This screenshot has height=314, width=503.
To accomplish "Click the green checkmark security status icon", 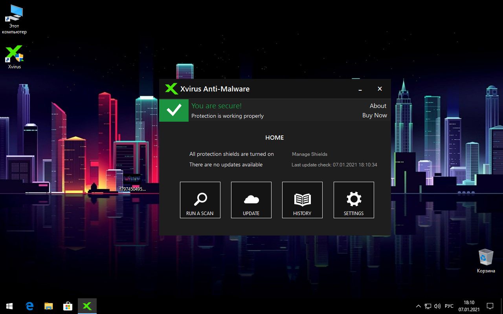I will 174,110.
